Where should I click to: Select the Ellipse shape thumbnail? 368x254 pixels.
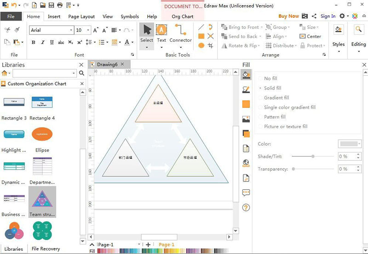tap(42, 134)
